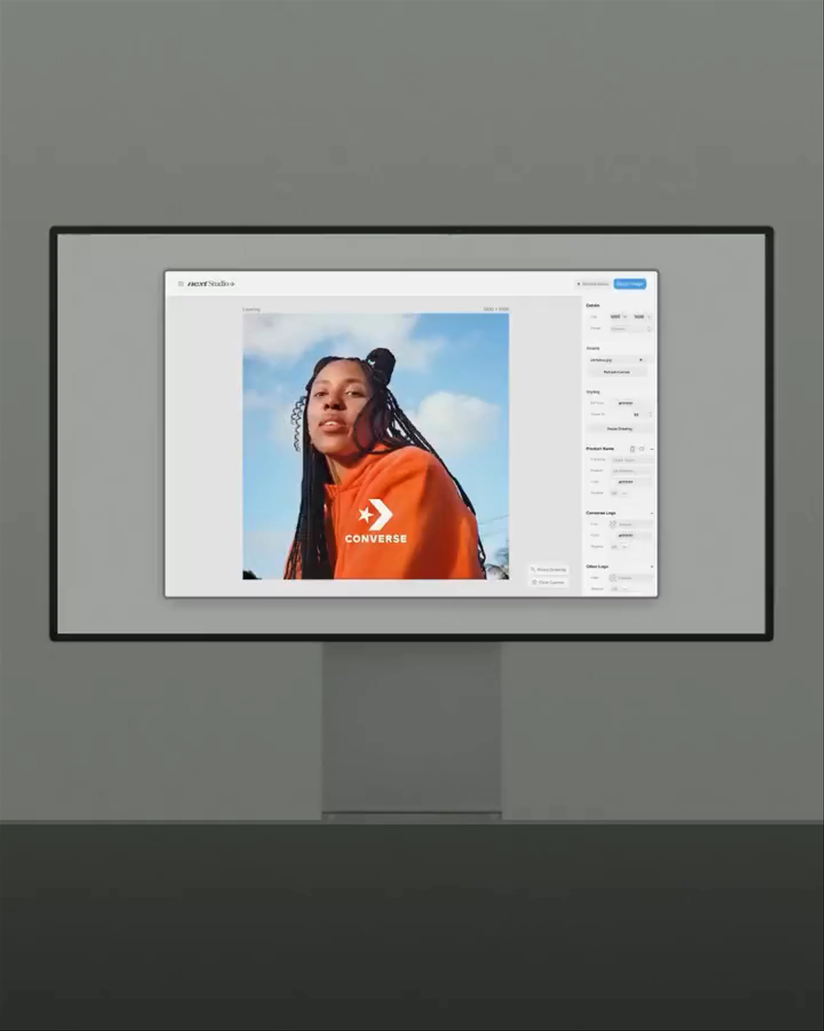This screenshot has width=824, height=1031.
Task: Click the hamburger menu icon beside the logo
Action: (x=181, y=284)
